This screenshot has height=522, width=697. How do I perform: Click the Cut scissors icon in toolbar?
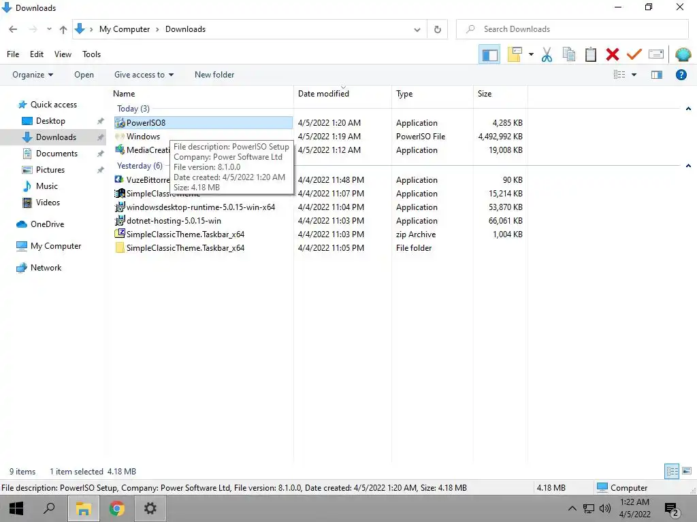(547, 54)
